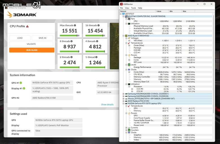Viewport: 220px width, 144px height.
Task: Click info icon beside 2 threads
Action: tap(72, 57)
